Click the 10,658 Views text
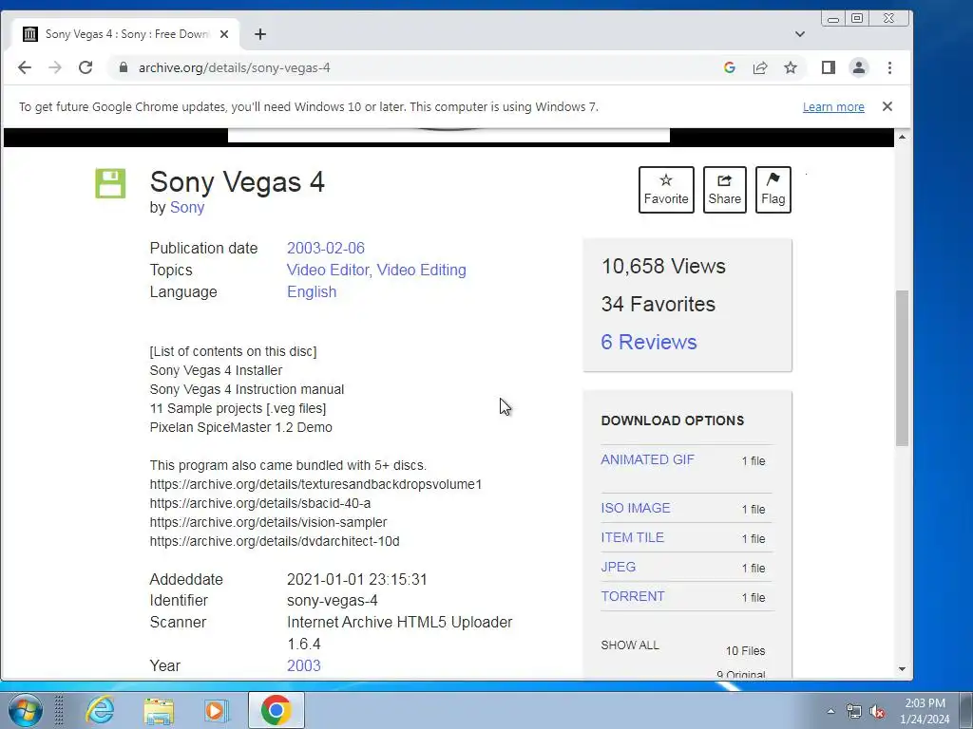The width and height of the screenshot is (973, 729). tap(663, 266)
